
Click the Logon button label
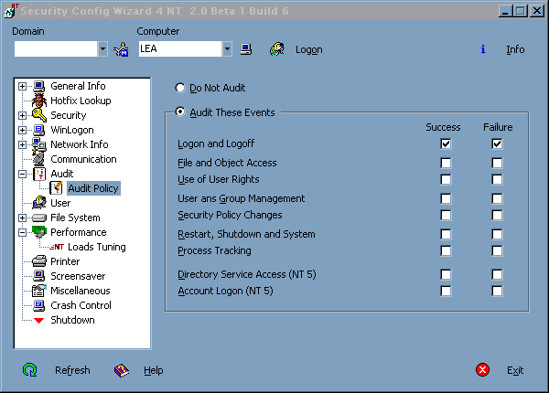[308, 49]
